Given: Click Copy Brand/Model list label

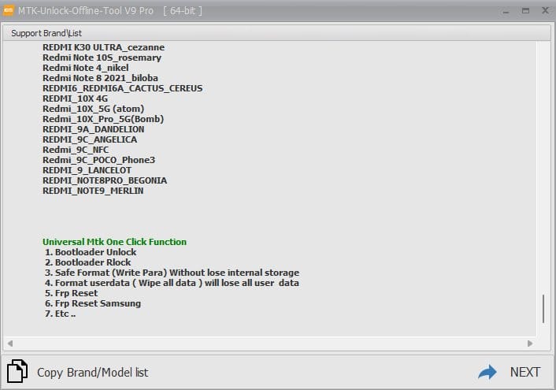Looking at the screenshot, I should coord(93,372).
